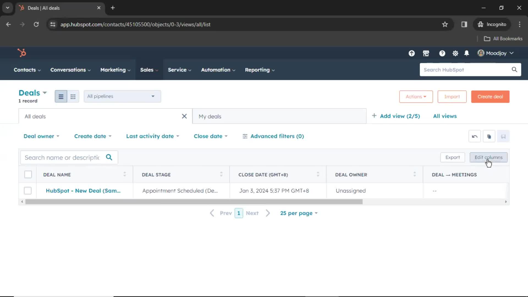Click the Notifications bell icon

point(467,53)
